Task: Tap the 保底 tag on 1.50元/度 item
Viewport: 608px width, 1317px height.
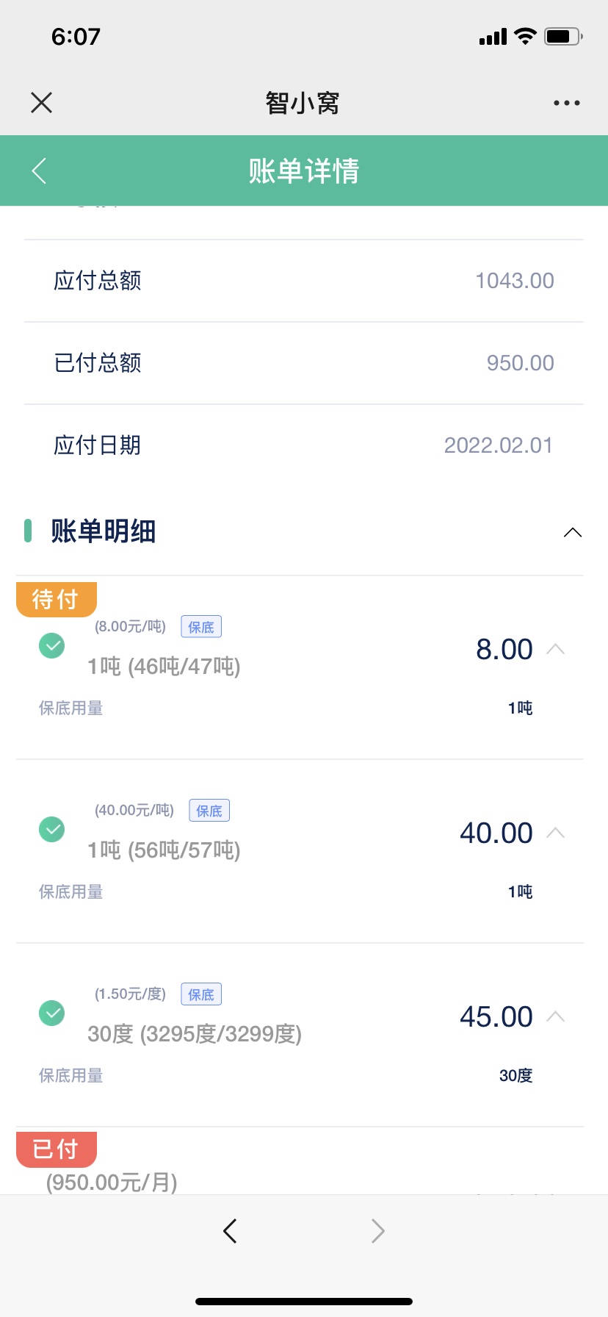Action: click(x=201, y=994)
